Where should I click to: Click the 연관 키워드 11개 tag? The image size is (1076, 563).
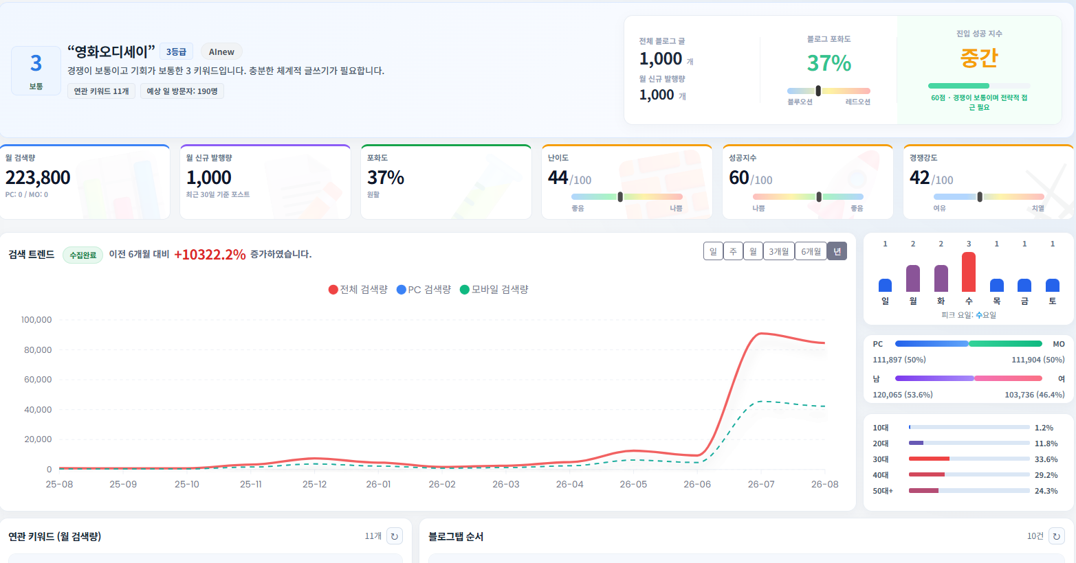[101, 91]
